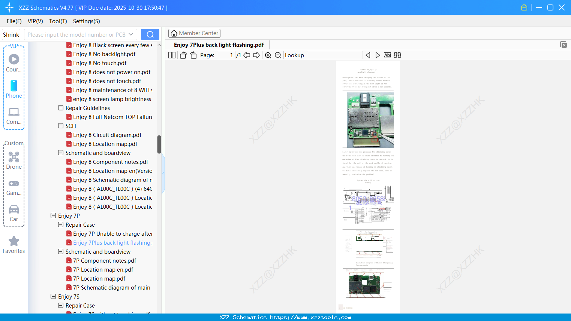Collapse the Enjoy 7P node
The image size is (571, 321).
pyautogui.click(x=53, y=215)
